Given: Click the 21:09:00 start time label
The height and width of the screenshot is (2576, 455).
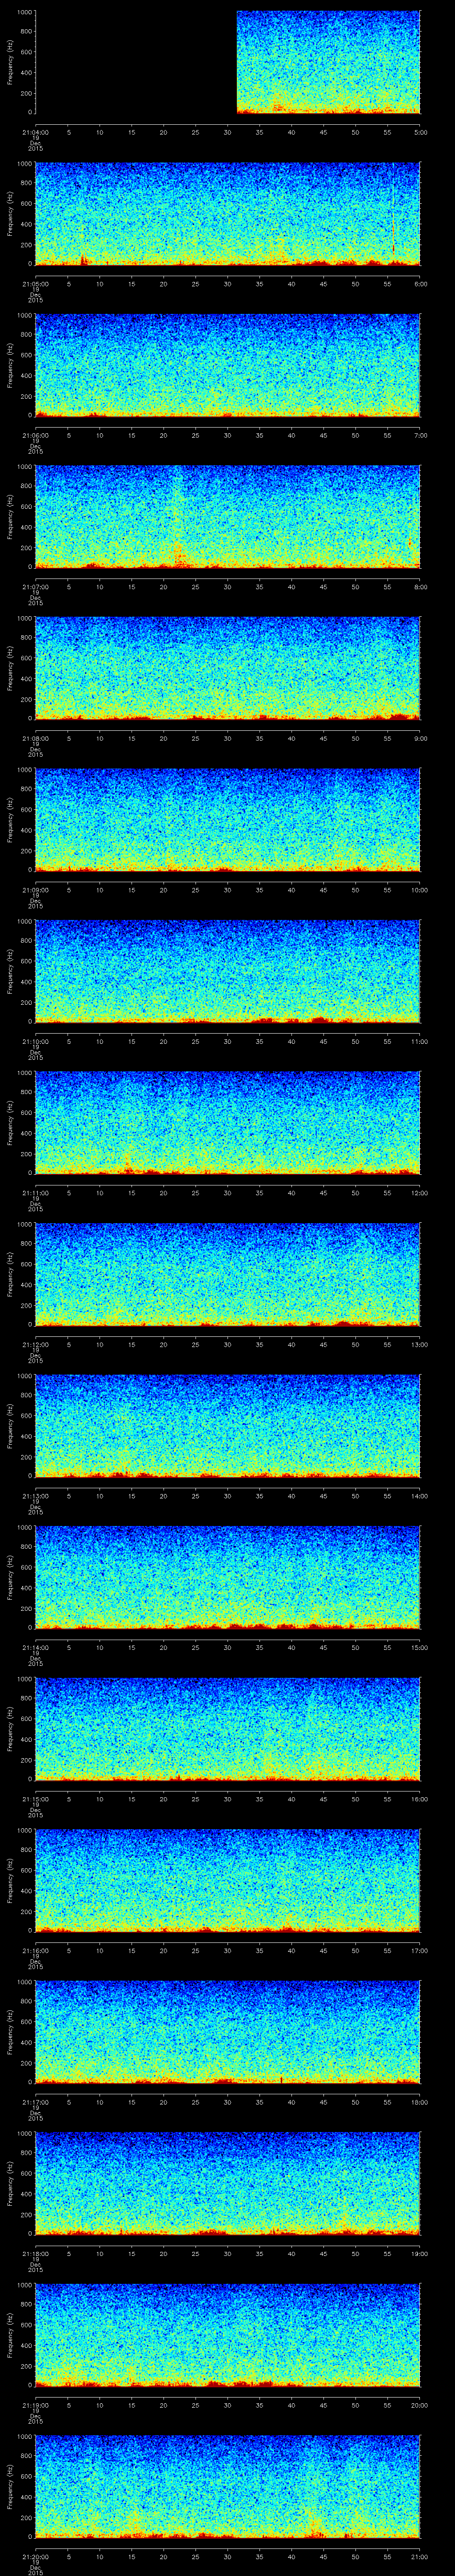Looking at the screenshot, I should 35,890.
